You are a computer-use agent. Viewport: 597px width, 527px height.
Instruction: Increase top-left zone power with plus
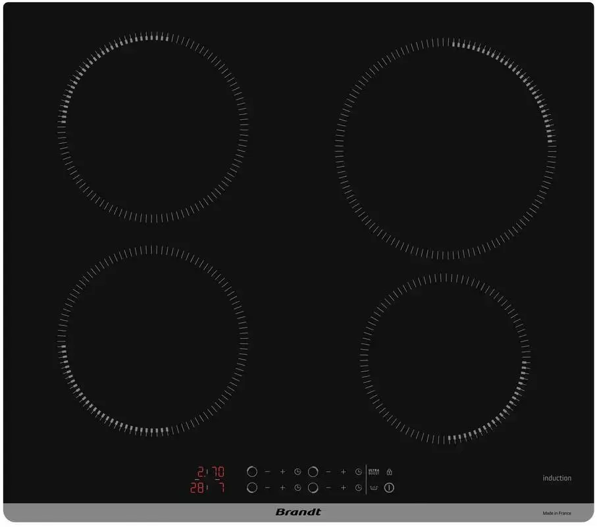click(282, 472)
